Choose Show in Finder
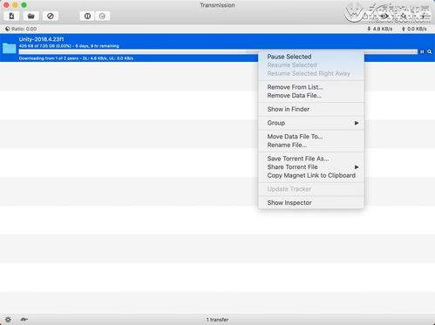The height and width of the screenshot is (325, 435). tap(311, 109)
